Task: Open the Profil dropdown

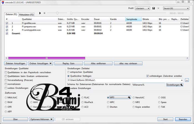Action: [142, 8]
